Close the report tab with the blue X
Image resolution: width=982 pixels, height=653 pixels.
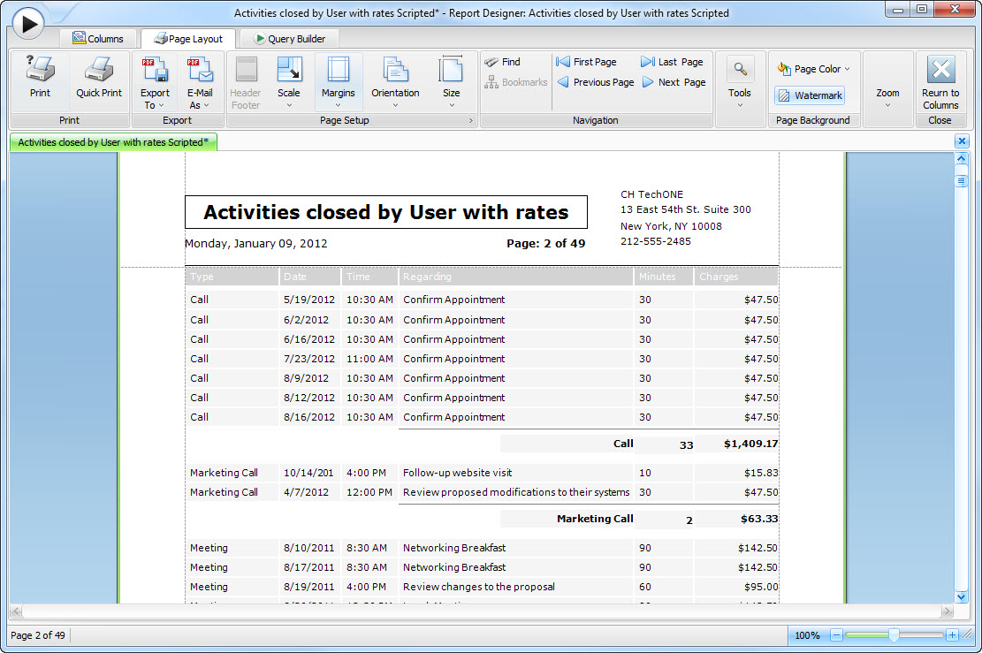tap(962, 141)
